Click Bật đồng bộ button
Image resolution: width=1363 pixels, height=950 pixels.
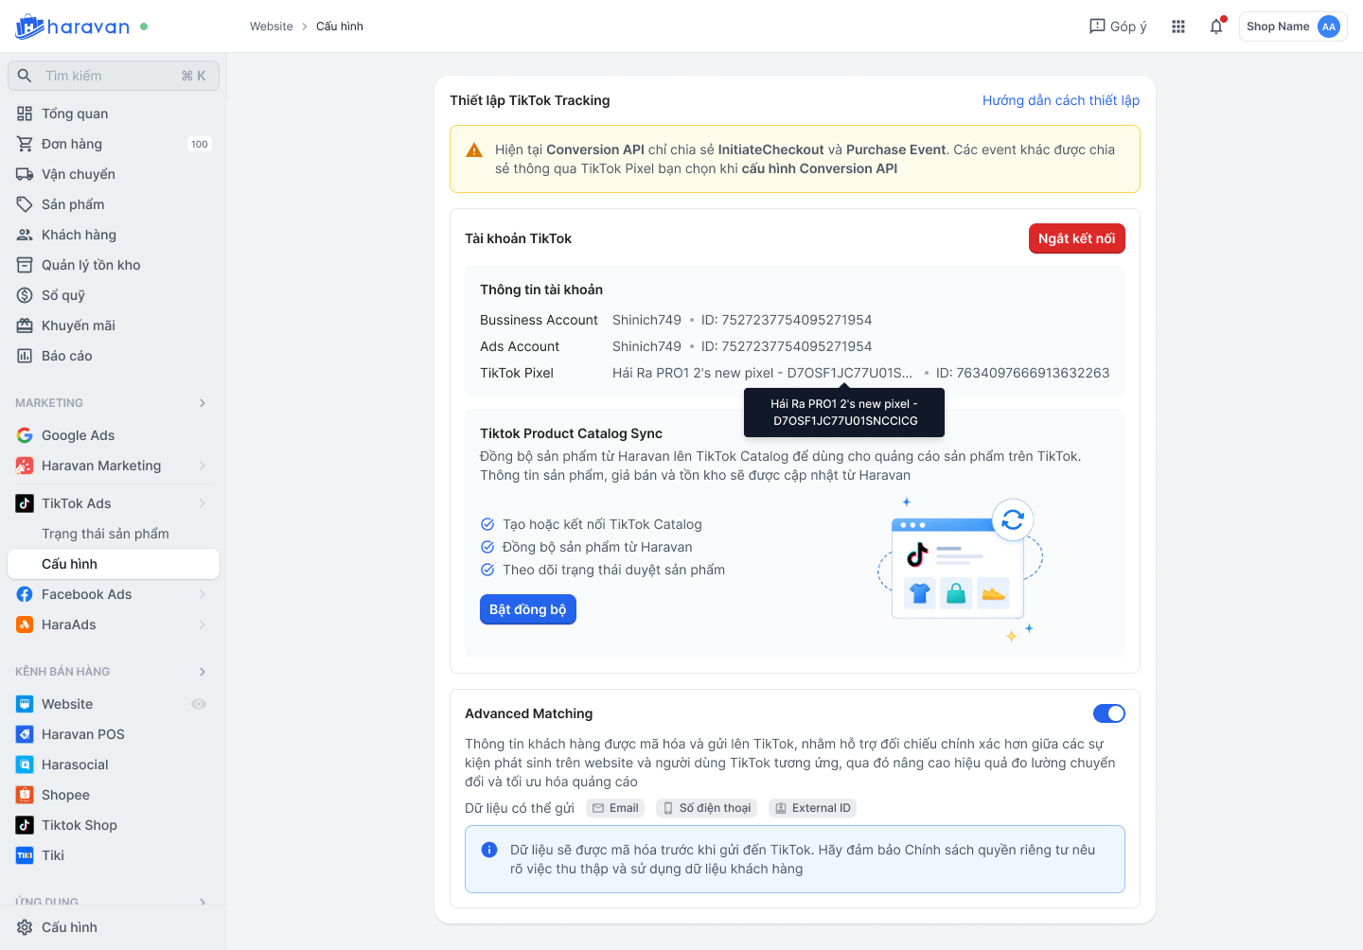tap(528, 609)
